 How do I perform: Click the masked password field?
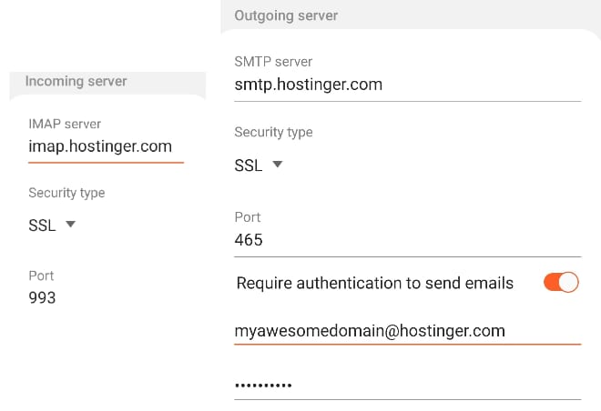pos(264,386)
